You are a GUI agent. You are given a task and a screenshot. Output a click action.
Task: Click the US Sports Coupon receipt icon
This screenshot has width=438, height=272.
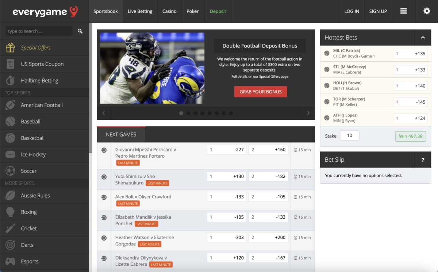click(10, 64)
